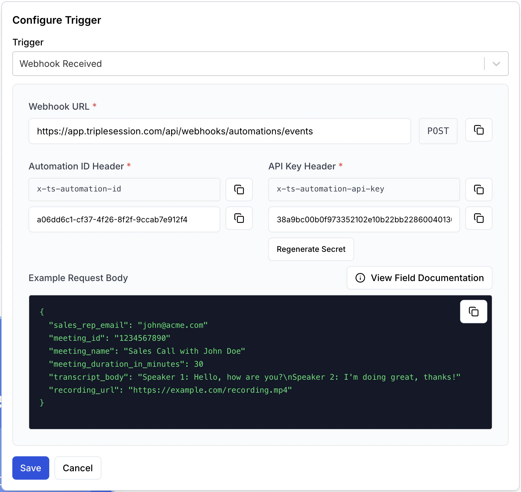Click Regenerate Secret button
The image size is (521, 492).
pos(311,249)
